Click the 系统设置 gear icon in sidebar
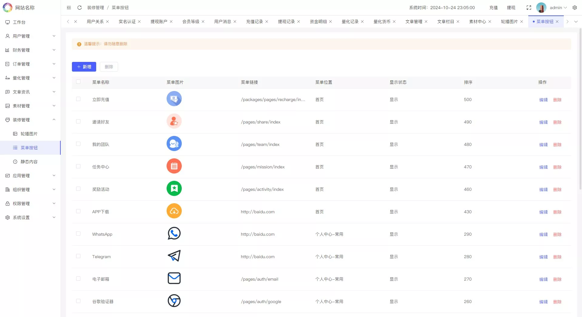Image resolution: width=582 pixels, height=317 pixels. [x=7, y=217]
